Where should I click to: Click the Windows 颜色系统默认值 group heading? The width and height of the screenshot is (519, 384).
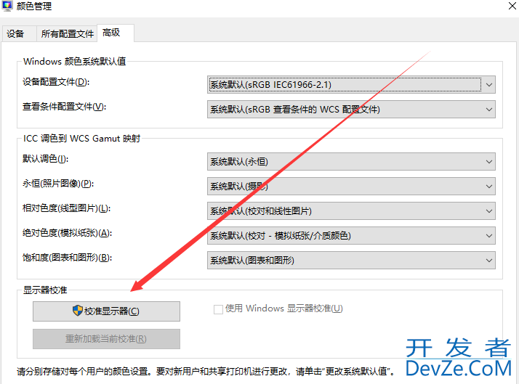pyautogui.click(x=75, y=62)
